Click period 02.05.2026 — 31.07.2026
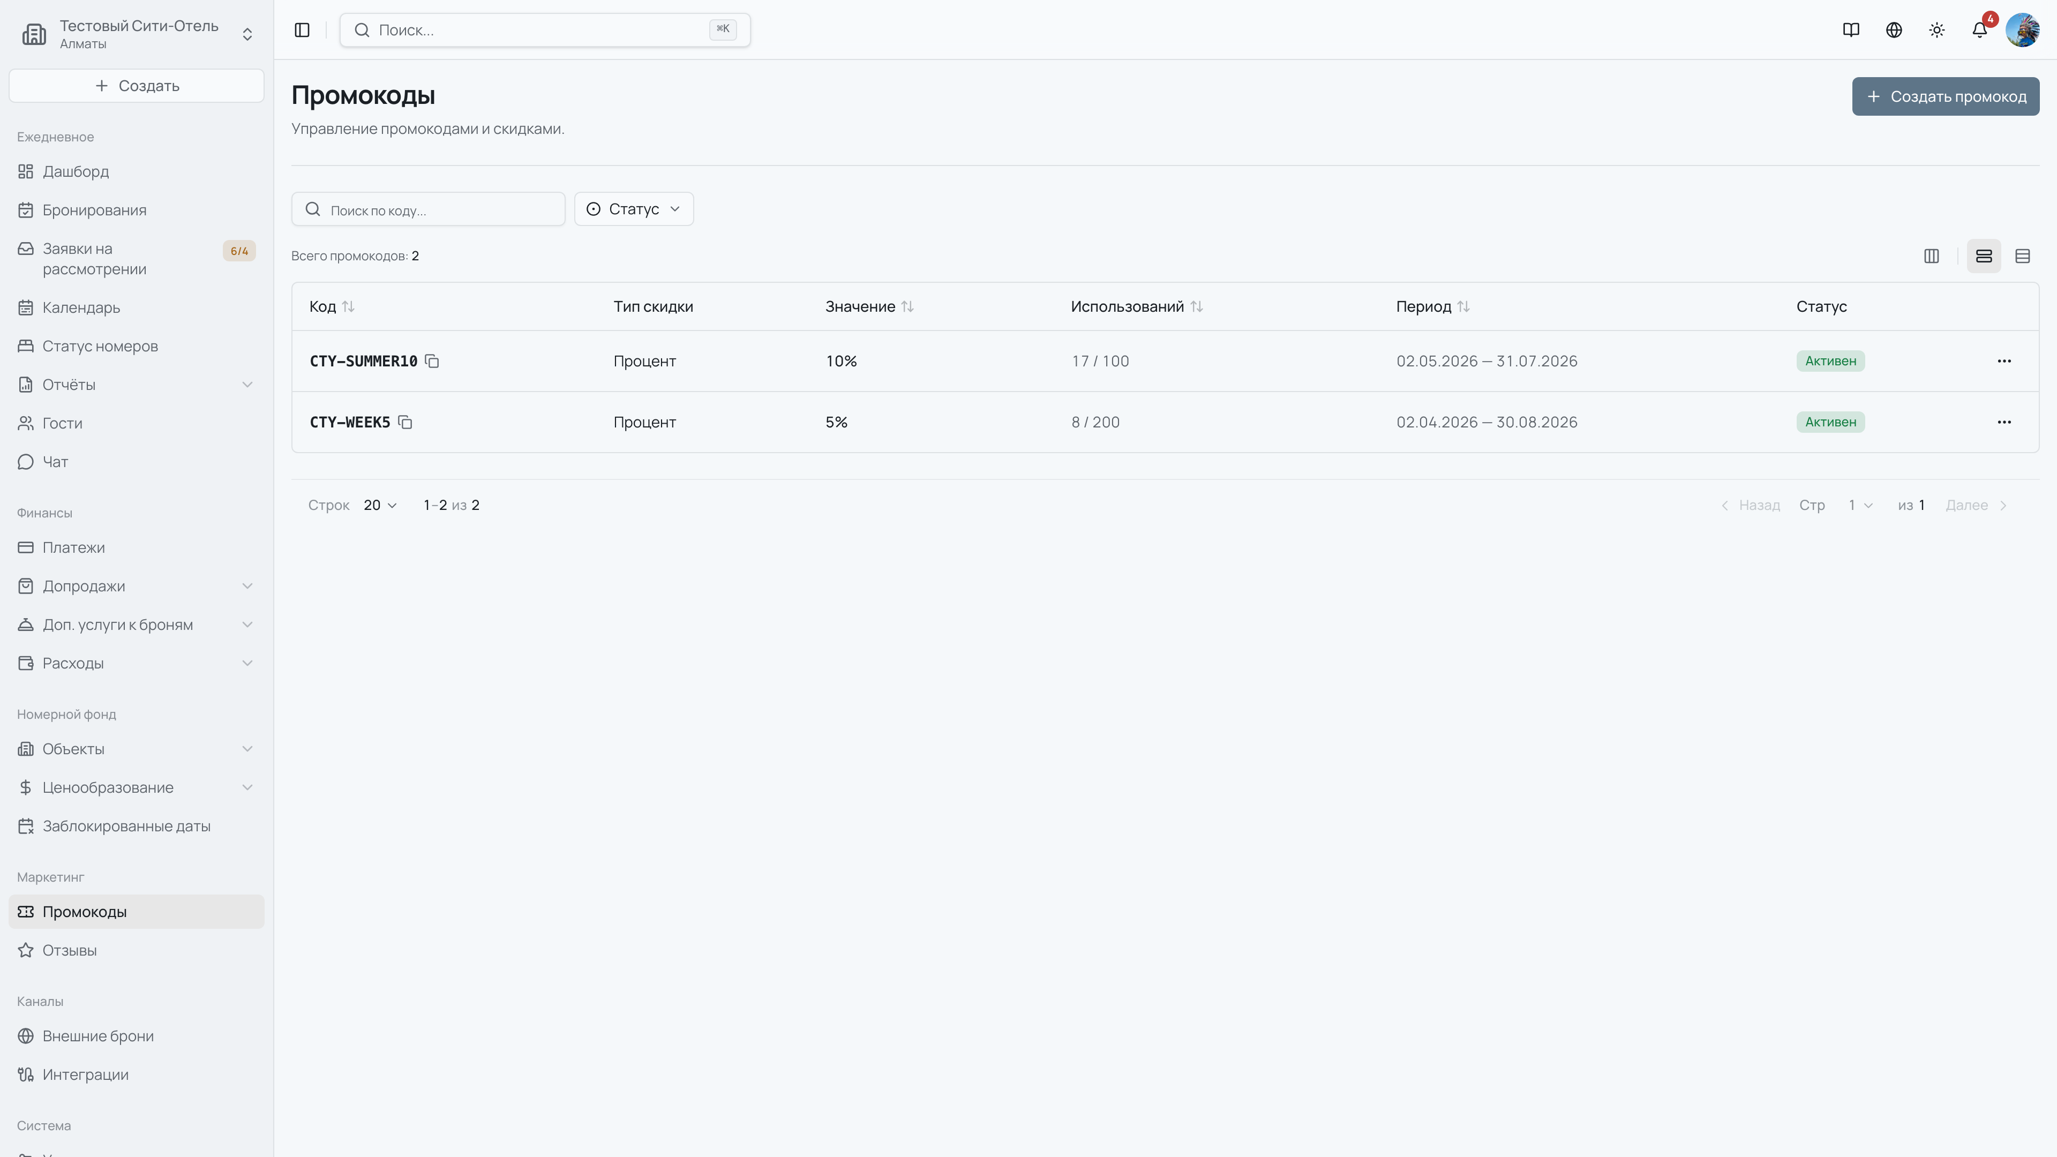This screenshot has height=1157, width=2057. 1487,361
